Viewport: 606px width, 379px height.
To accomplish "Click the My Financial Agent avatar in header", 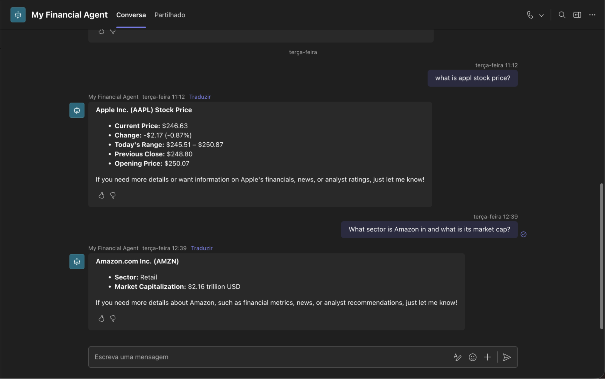I will pos(18,15).
